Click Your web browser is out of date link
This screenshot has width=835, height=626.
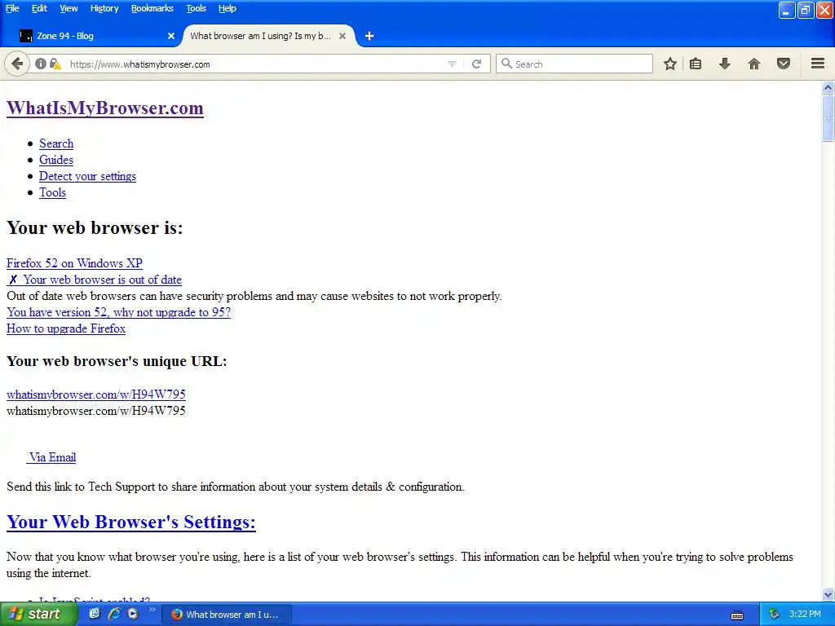[95, 280]
